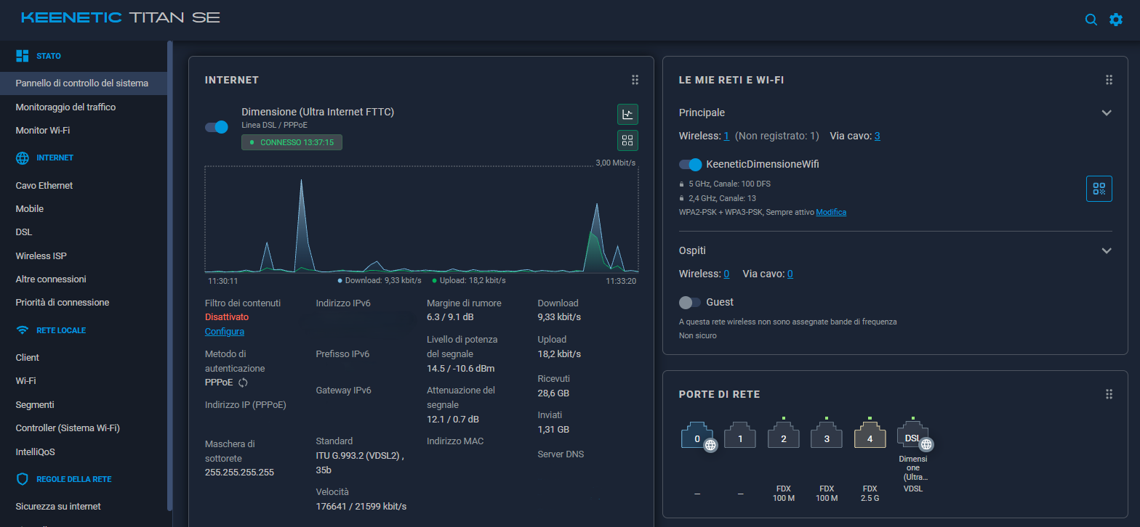Click the Internet card drag handle dots
The height and width of the screenshot is (527, 1140).
tap(635, 80)
